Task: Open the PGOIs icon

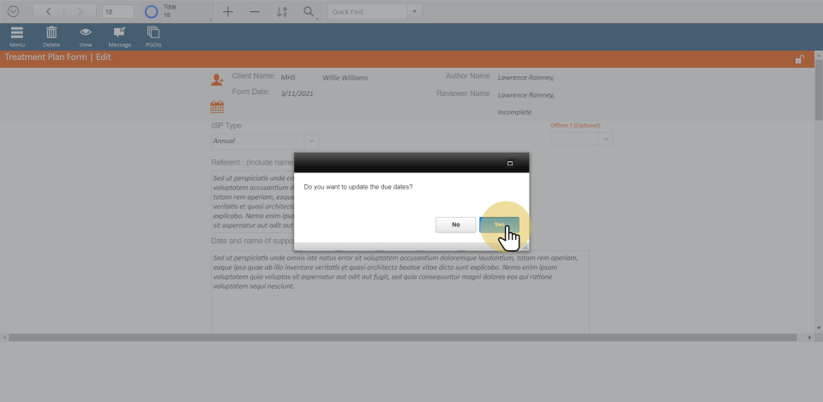Action: (153, 33)
